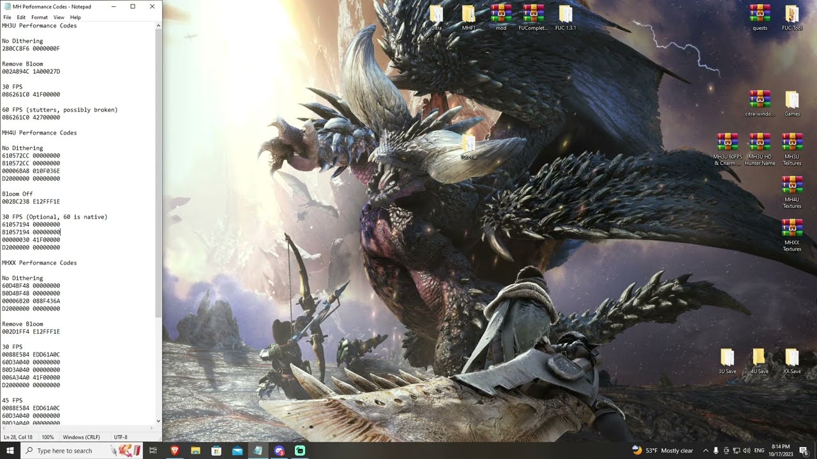Click the network tray icon

click(737, 451)
